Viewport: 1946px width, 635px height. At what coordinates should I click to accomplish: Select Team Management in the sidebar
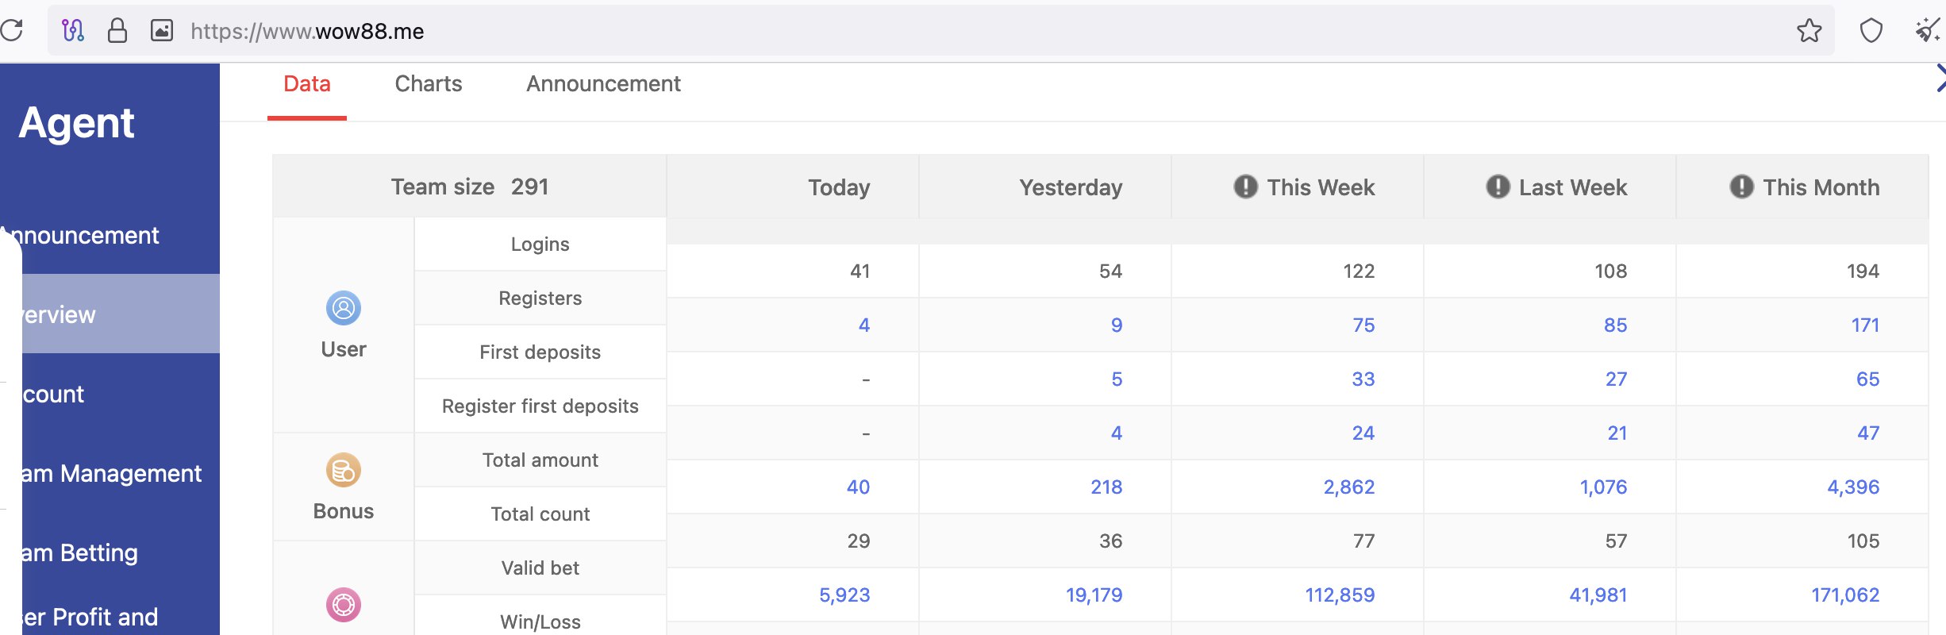(x=111, y=474)
